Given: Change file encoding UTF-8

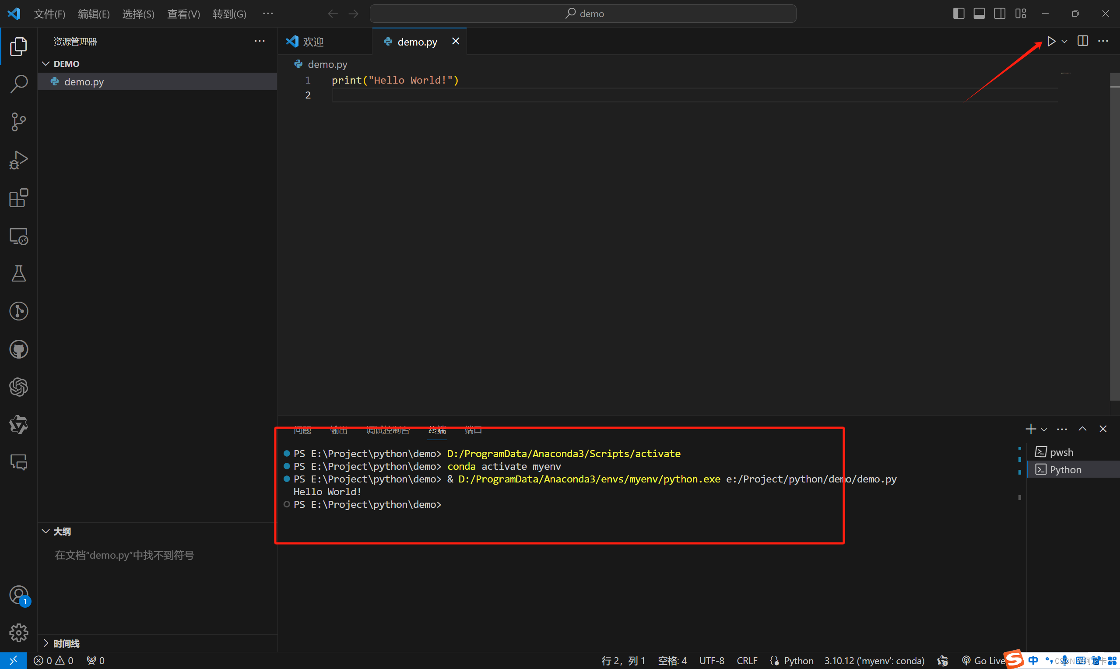Looking at the screenshot, I should coord(712,661).
